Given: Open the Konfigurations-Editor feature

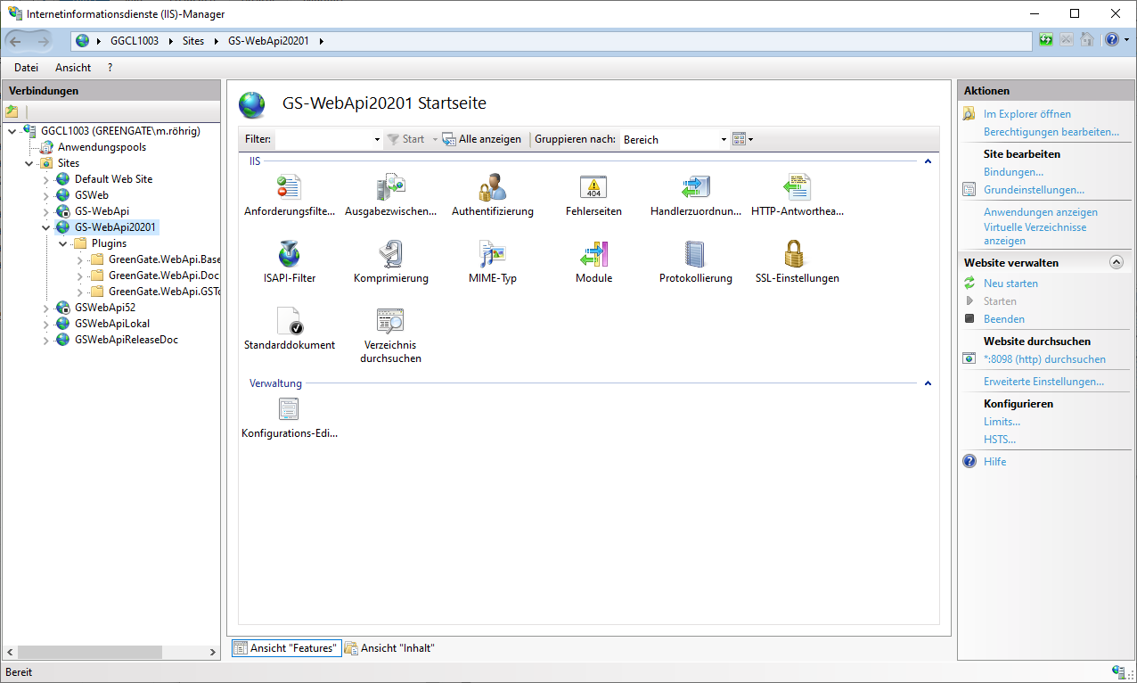Looking at the screenshot, I should (290, 419).
